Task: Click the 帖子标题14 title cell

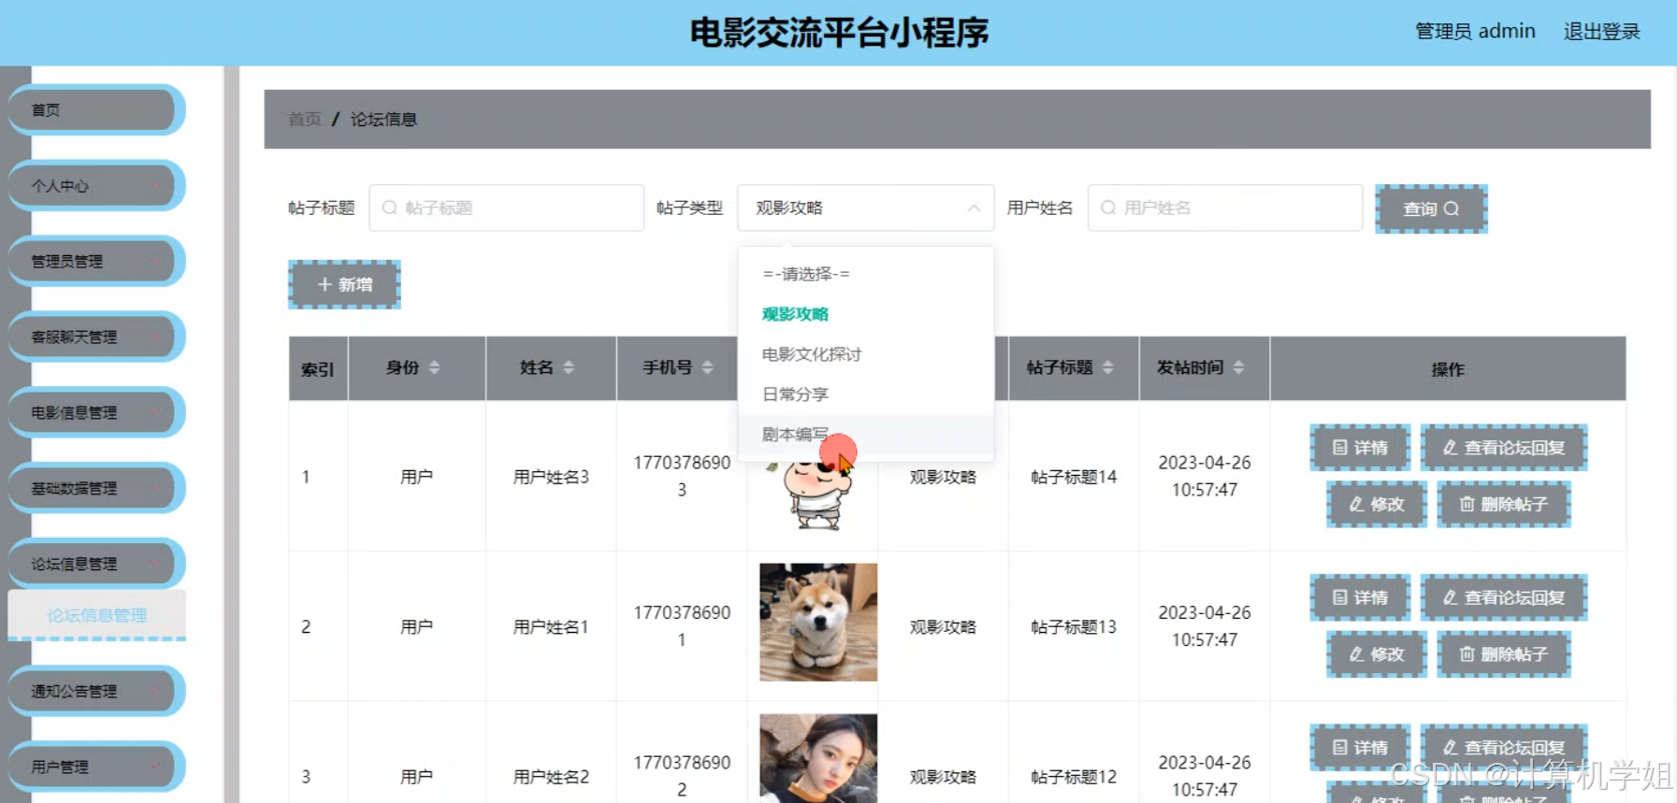Action: tap(1074, 477)
